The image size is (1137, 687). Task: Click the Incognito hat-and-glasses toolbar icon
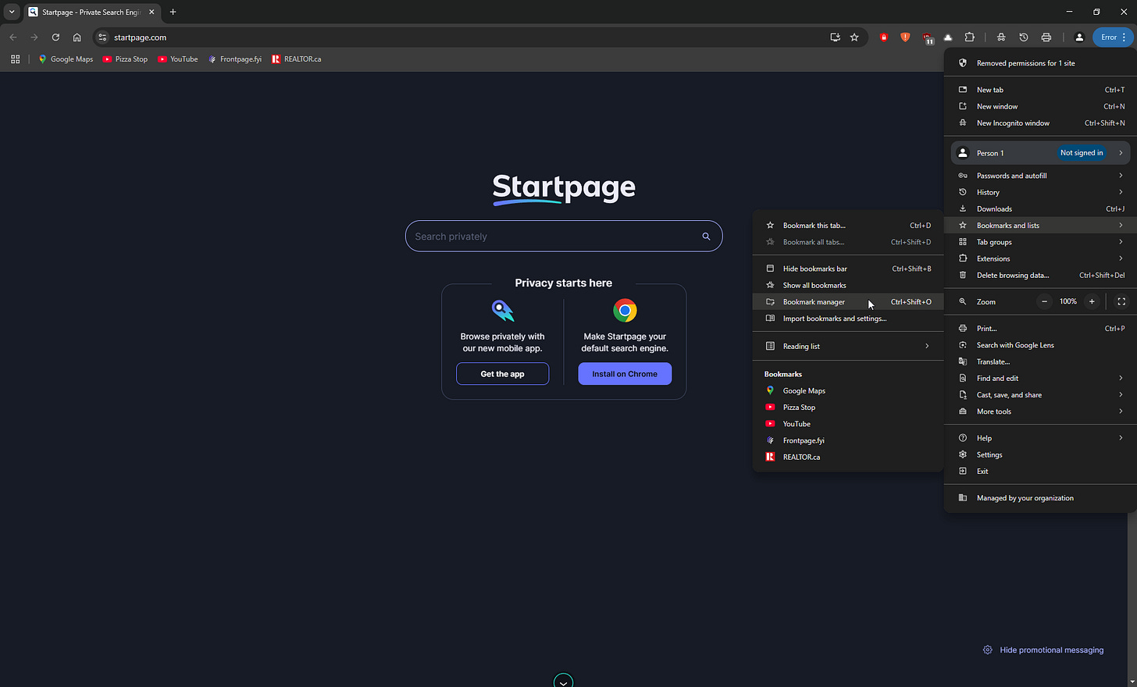pyautogui.click(x=1001, y=37)
